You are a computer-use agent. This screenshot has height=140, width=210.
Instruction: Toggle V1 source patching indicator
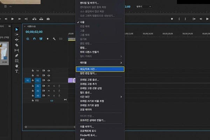28,80
